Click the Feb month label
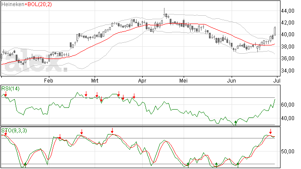 (48, 80)
